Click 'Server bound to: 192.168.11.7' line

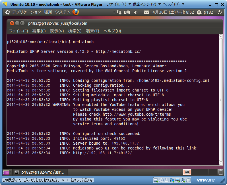106,143
